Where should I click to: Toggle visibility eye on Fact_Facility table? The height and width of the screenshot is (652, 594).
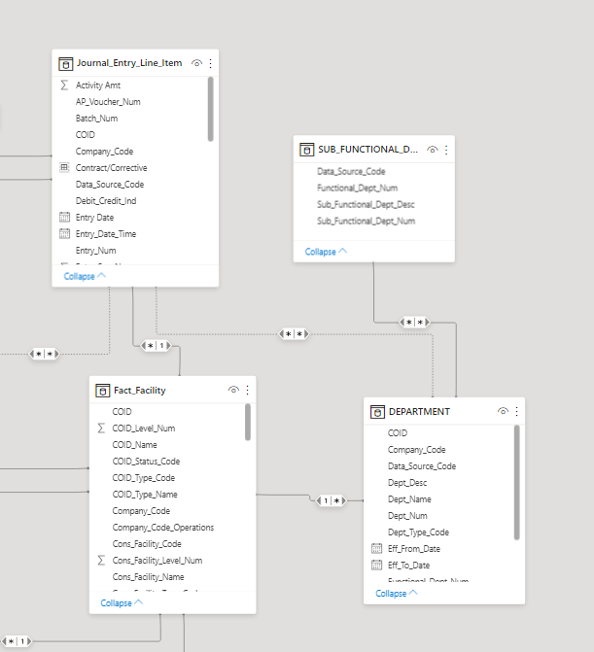233,390
